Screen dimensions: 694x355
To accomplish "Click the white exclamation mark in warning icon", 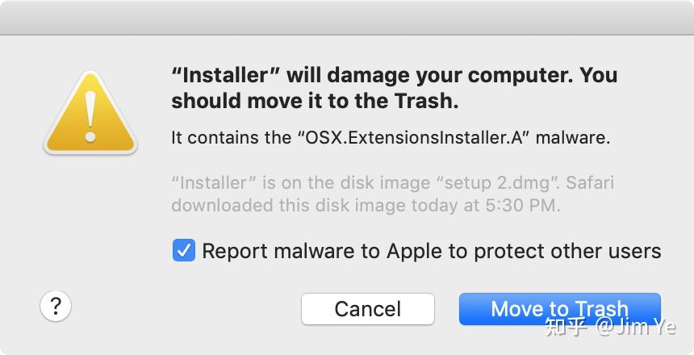I will click(x=90, y=116).
